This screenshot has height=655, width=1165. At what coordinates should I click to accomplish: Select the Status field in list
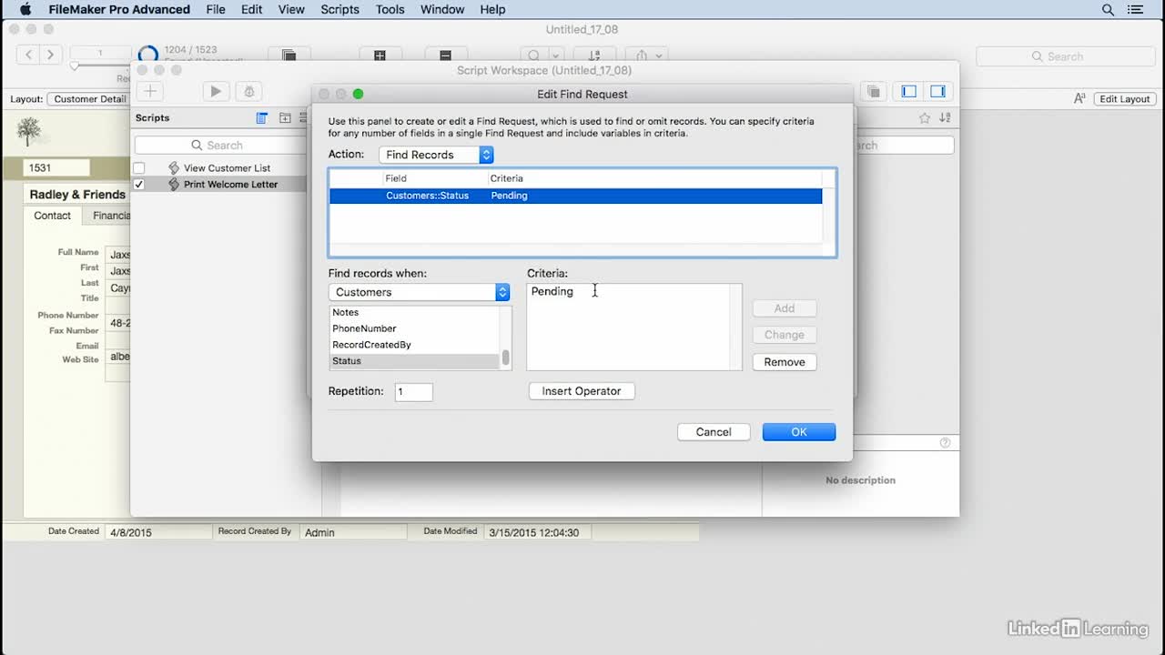[414, 361]
